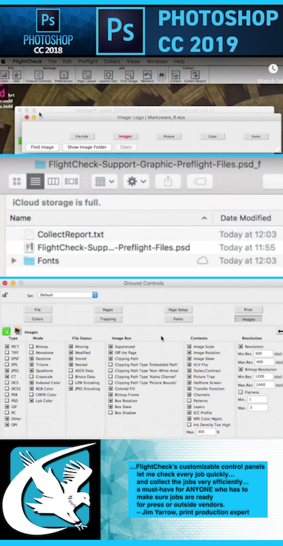
Task: Open the Views menu
Action: click(134, 61)
